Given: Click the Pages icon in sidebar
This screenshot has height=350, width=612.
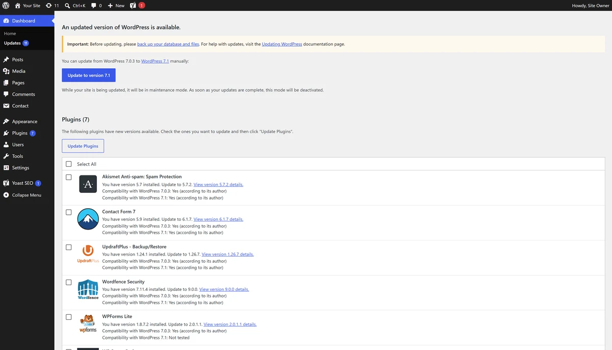Looking at the screenshot, I should pyautogui.click(x=6, y=83).
